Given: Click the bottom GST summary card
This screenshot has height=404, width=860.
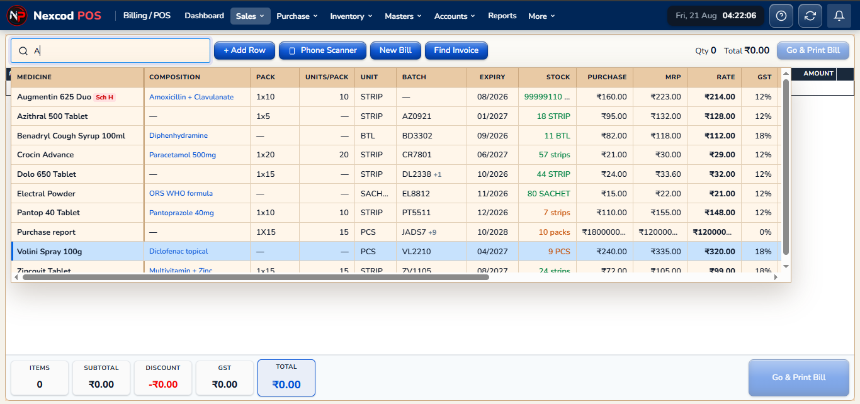Looking at the screenshot, I should tap(225, 378).
